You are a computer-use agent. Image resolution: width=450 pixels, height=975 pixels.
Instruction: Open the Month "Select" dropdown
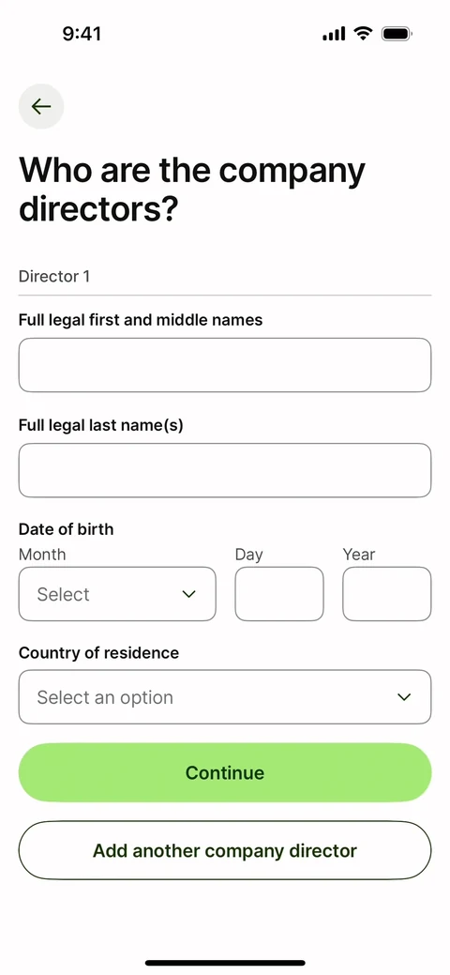tap(117, 594)
